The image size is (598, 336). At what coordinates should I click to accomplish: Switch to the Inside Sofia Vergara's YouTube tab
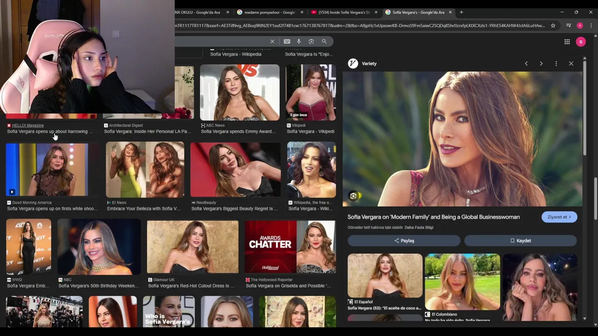[344, 12]
